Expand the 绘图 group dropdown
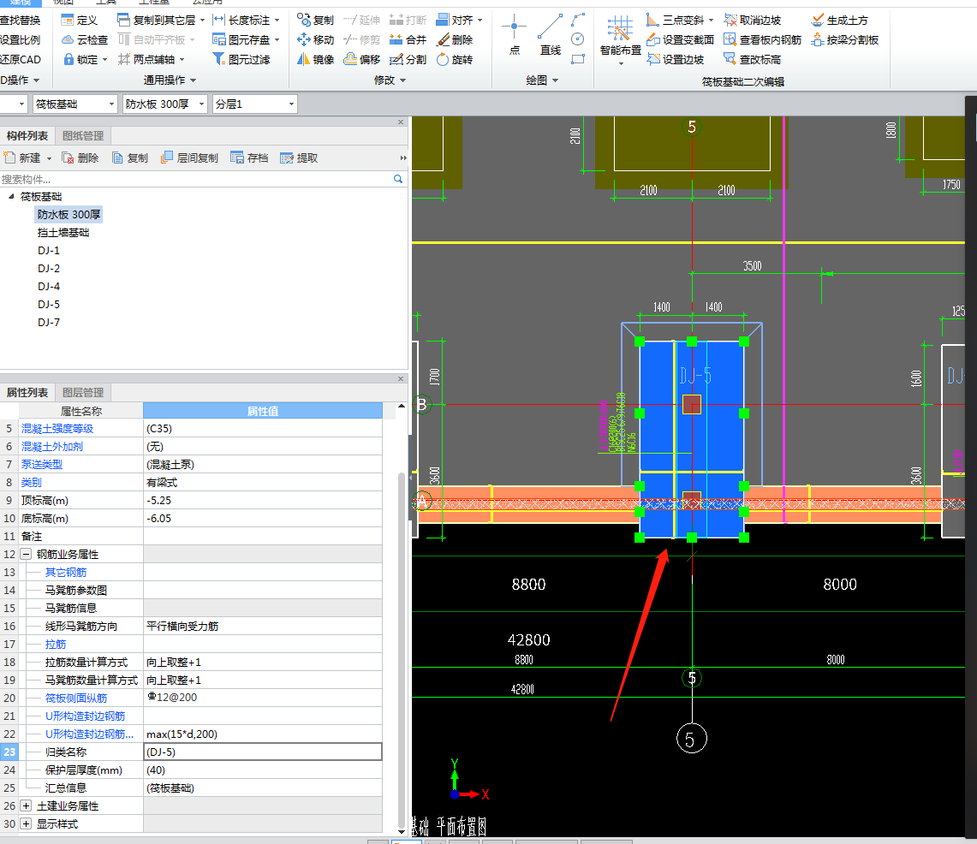 [x=541, y=80]
